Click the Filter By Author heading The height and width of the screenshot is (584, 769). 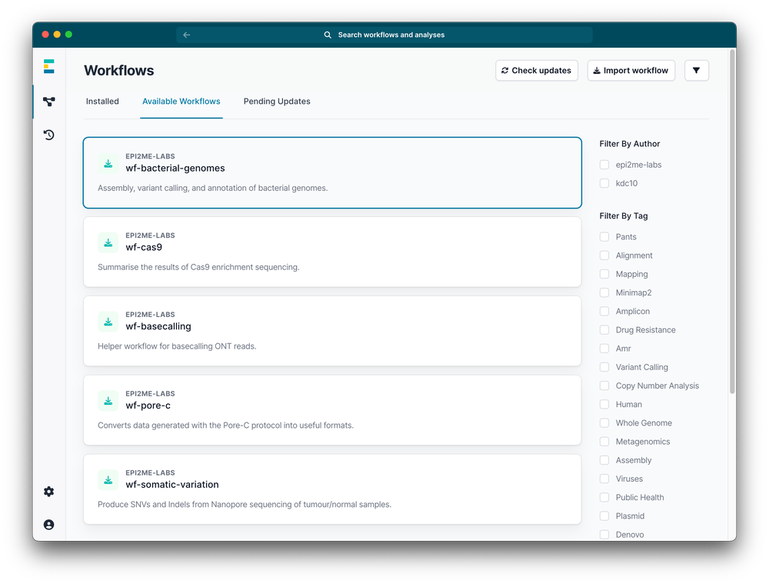(x=629, y=144)
